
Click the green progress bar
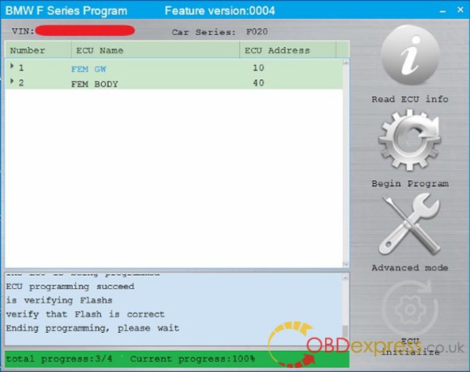click(x=177, y=359)
